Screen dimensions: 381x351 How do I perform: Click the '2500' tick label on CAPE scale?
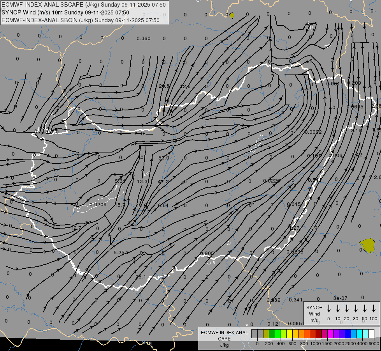[351, 344]
